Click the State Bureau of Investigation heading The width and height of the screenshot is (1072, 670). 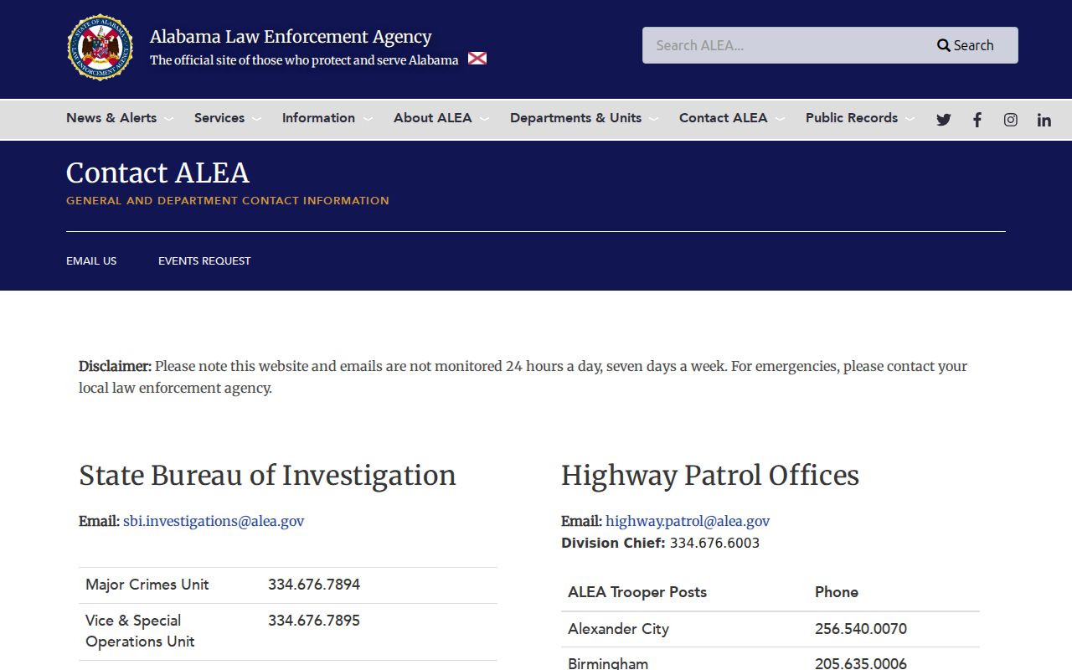point(267,476)
